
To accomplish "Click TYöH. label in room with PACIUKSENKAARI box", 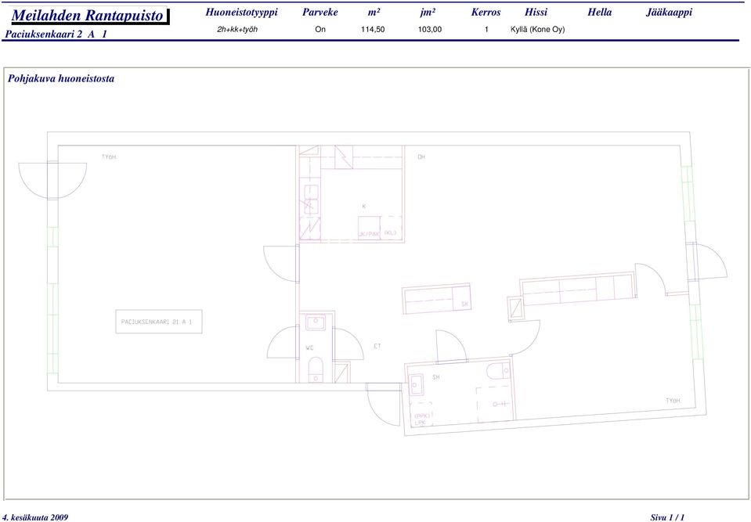I will tap(110, 157).
